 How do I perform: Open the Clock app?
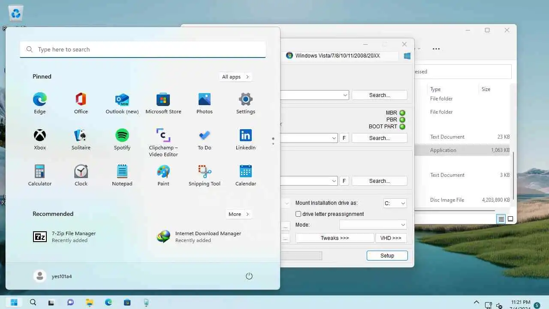tap(81, 176)
